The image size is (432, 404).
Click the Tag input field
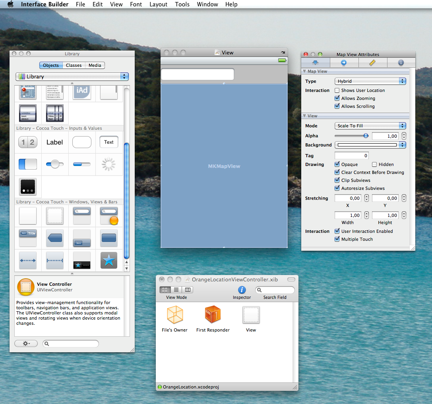(x=351, y=156)
